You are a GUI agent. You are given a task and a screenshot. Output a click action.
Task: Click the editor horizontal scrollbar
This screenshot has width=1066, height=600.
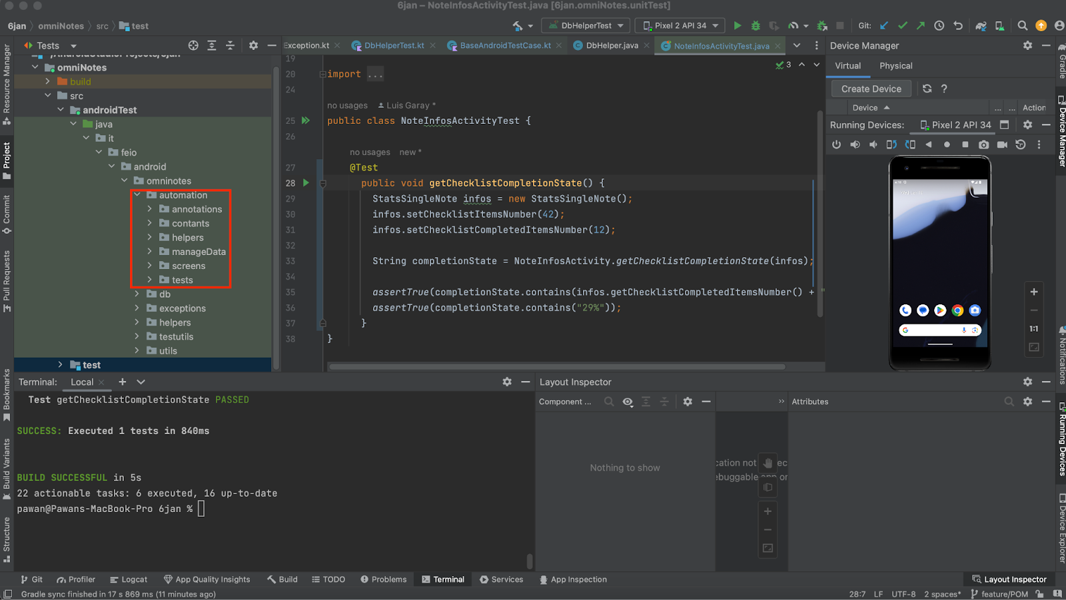click(556, 366)
